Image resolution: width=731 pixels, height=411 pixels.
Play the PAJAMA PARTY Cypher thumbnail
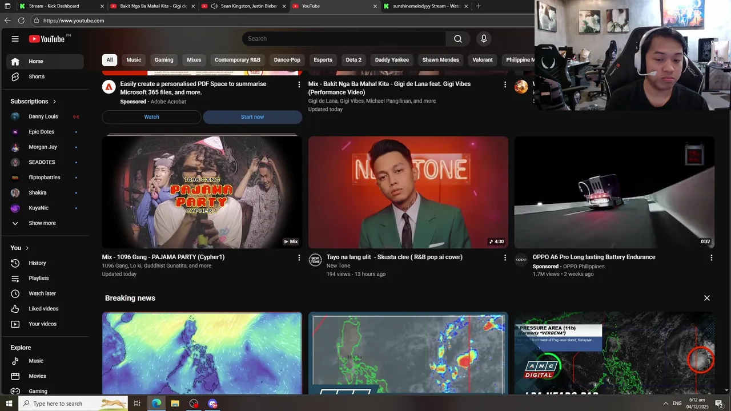pyautogui.click(x=202, y=192)
